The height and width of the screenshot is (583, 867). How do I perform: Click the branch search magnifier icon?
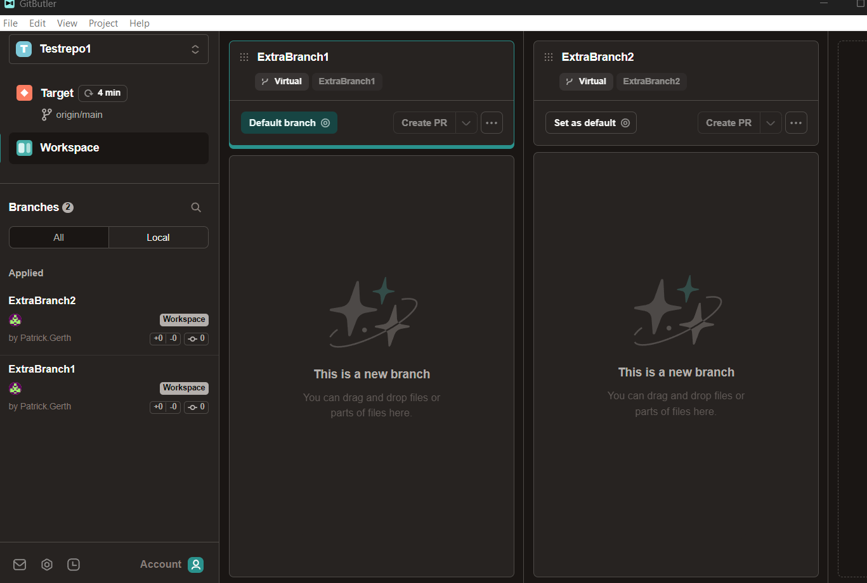pos(196,207)
